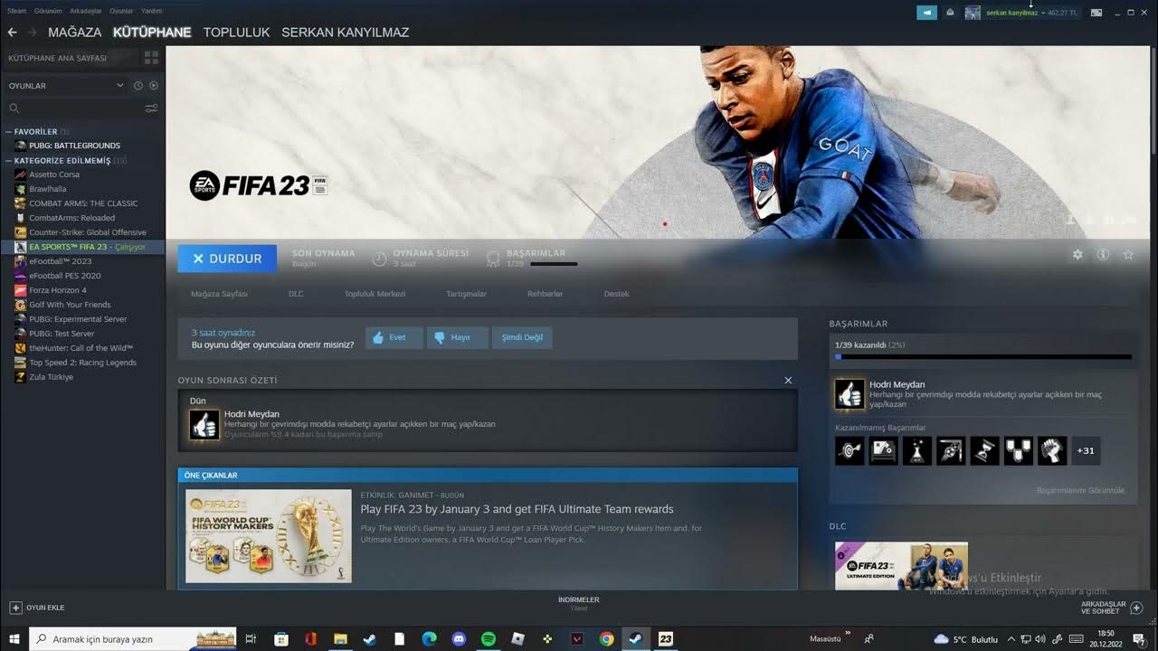Expand hidden taskbar toolbar chevron
Image resolution: width=1158 pixels, height=651 pixels.
point(848,634)
